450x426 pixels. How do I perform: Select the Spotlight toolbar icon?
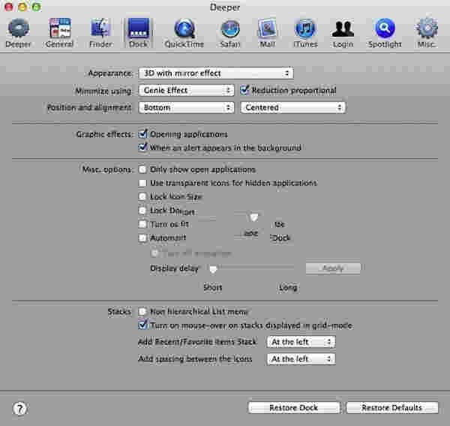[x=385, y=30]
